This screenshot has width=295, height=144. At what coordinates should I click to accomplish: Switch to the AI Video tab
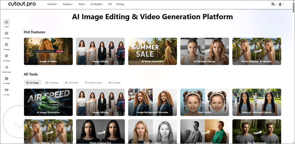click(x=115, y=83)
